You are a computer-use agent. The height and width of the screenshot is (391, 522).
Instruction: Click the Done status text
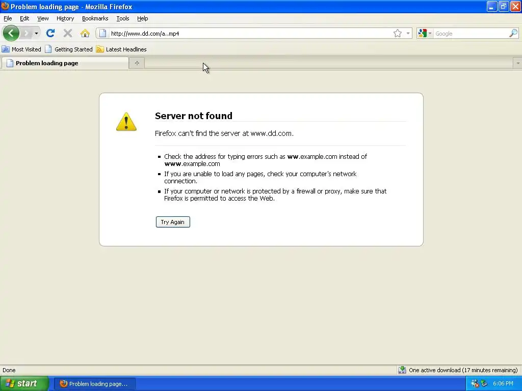[x=9, y=370]
